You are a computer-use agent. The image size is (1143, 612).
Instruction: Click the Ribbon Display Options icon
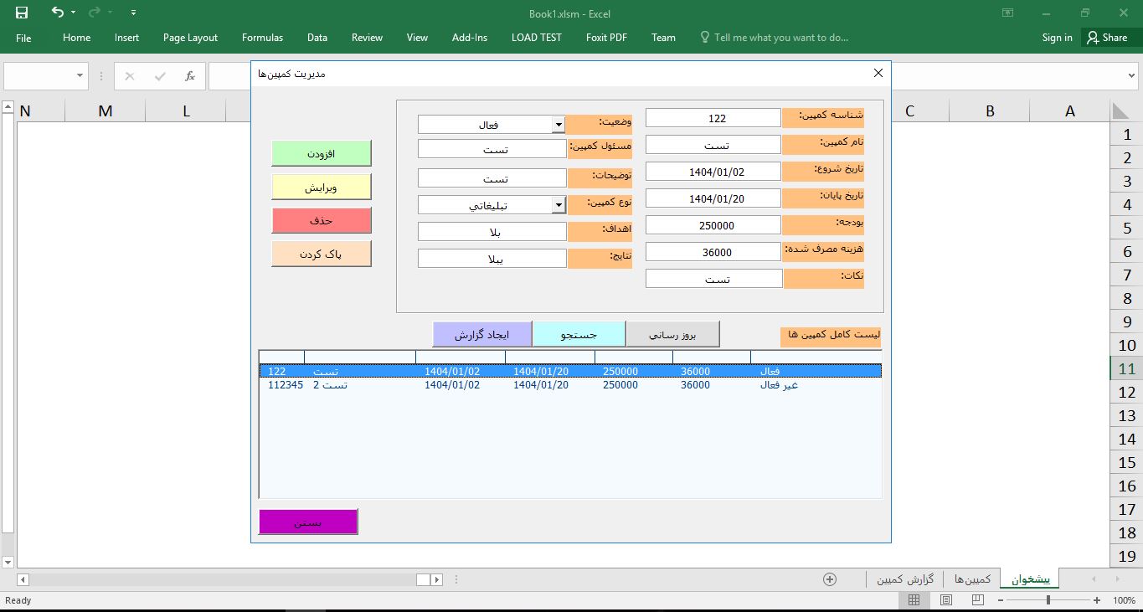click(x=1008, y=13)
